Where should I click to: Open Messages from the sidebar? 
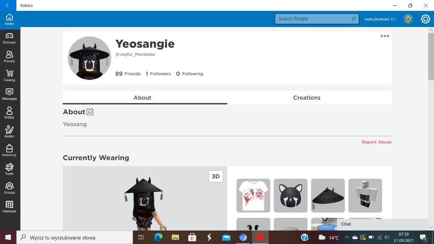click(x=9, y=94)
